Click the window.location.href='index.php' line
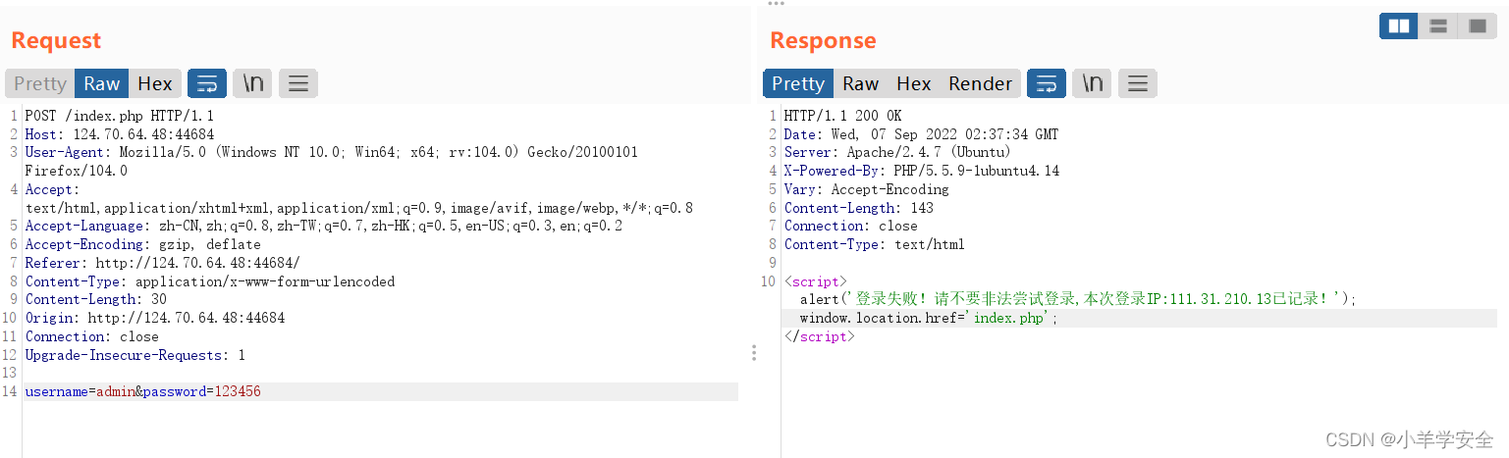Viewport: 1509px width, 458px height. [x=930, y=318]
